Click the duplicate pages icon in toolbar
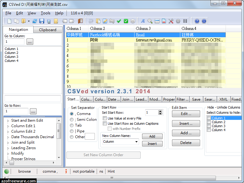Image resolution: width=244 pixels, height=183 pixels. [16, 21]
